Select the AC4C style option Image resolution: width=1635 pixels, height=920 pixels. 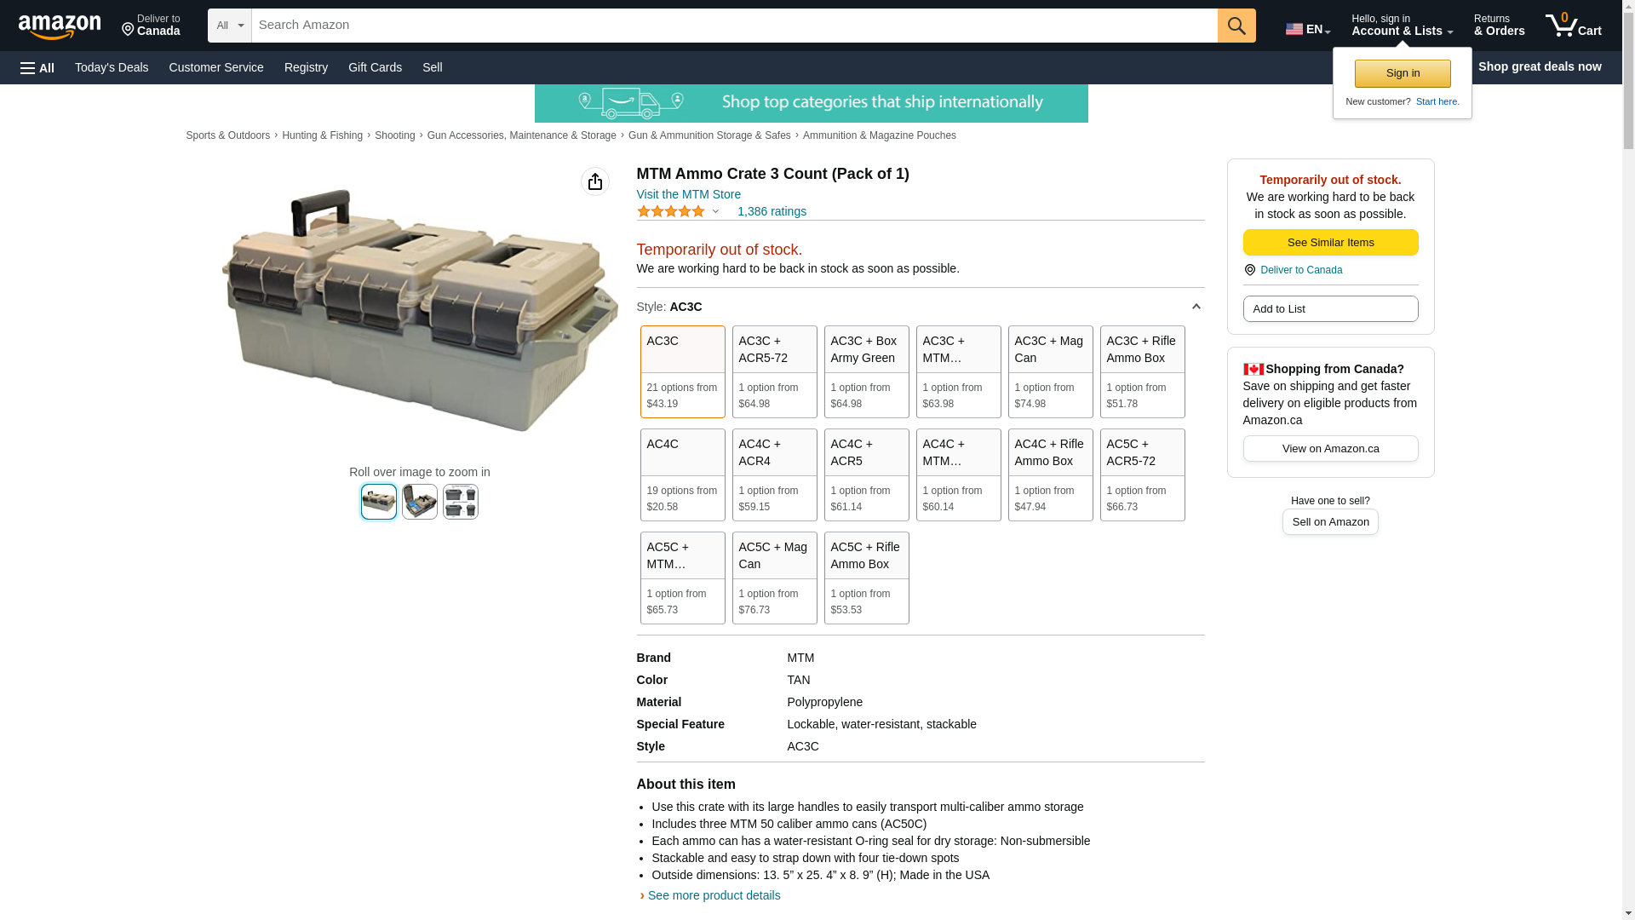[682, 474]
